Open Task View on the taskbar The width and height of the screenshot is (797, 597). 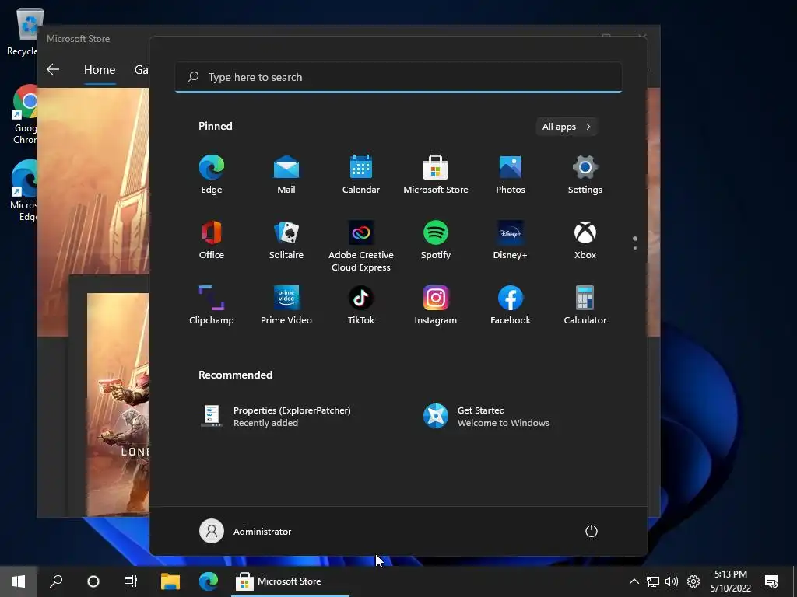click(131, 581)
